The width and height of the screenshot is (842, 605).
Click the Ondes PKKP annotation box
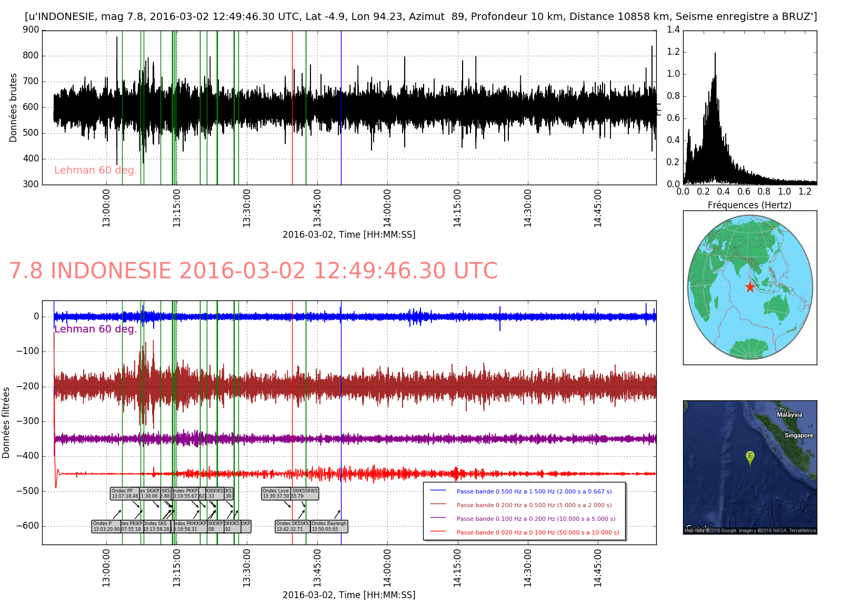[185, 493]
